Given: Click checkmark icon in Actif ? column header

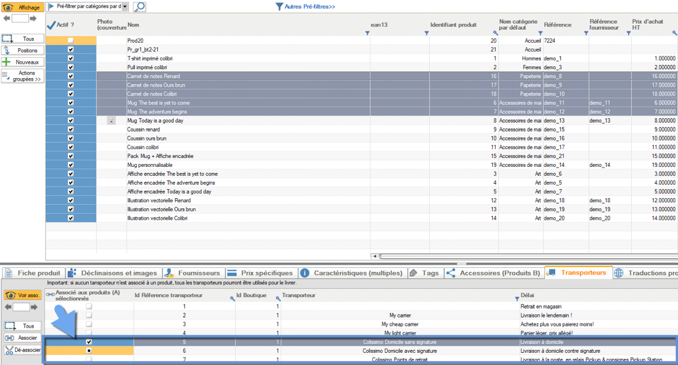Looking at the screenshot, I should click(51, 25).
